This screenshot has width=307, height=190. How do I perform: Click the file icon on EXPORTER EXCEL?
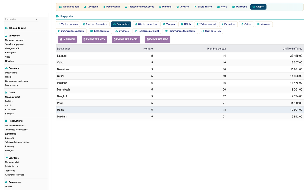pos(115,39)
